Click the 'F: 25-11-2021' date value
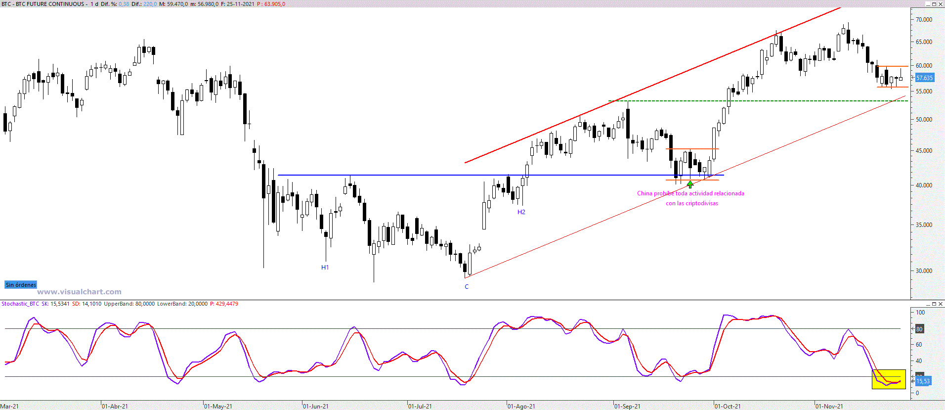The width and height of the screenshot is (945, 410). pyautogui.click(x=238, y=4)
